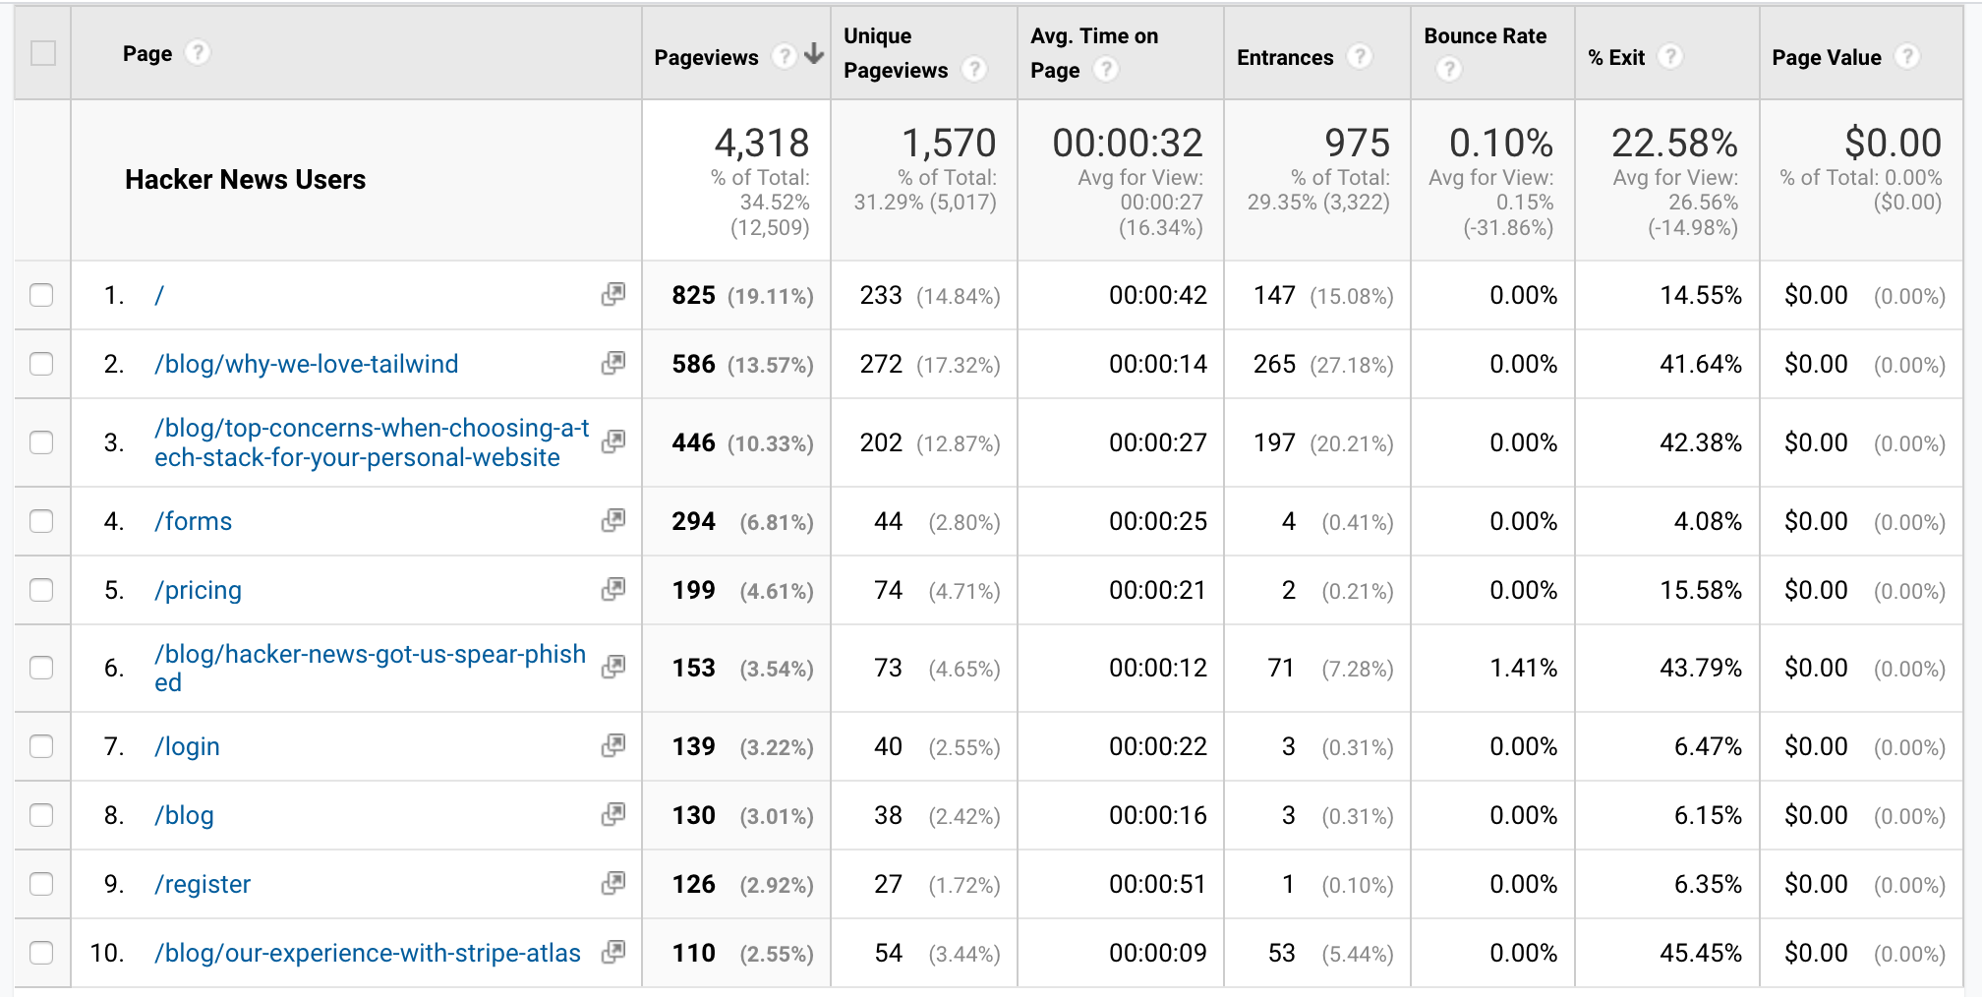Click the 825 pageviews cell

[x=693, y=295]
